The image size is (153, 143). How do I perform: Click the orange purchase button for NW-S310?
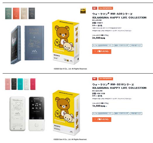[x=102, y=120]
